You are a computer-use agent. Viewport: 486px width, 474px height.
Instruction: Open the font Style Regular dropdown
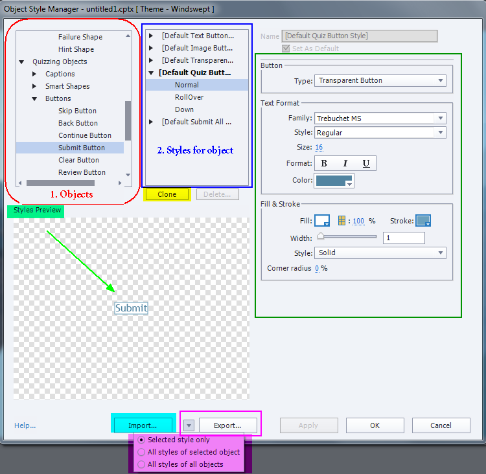tap(380, 133)
